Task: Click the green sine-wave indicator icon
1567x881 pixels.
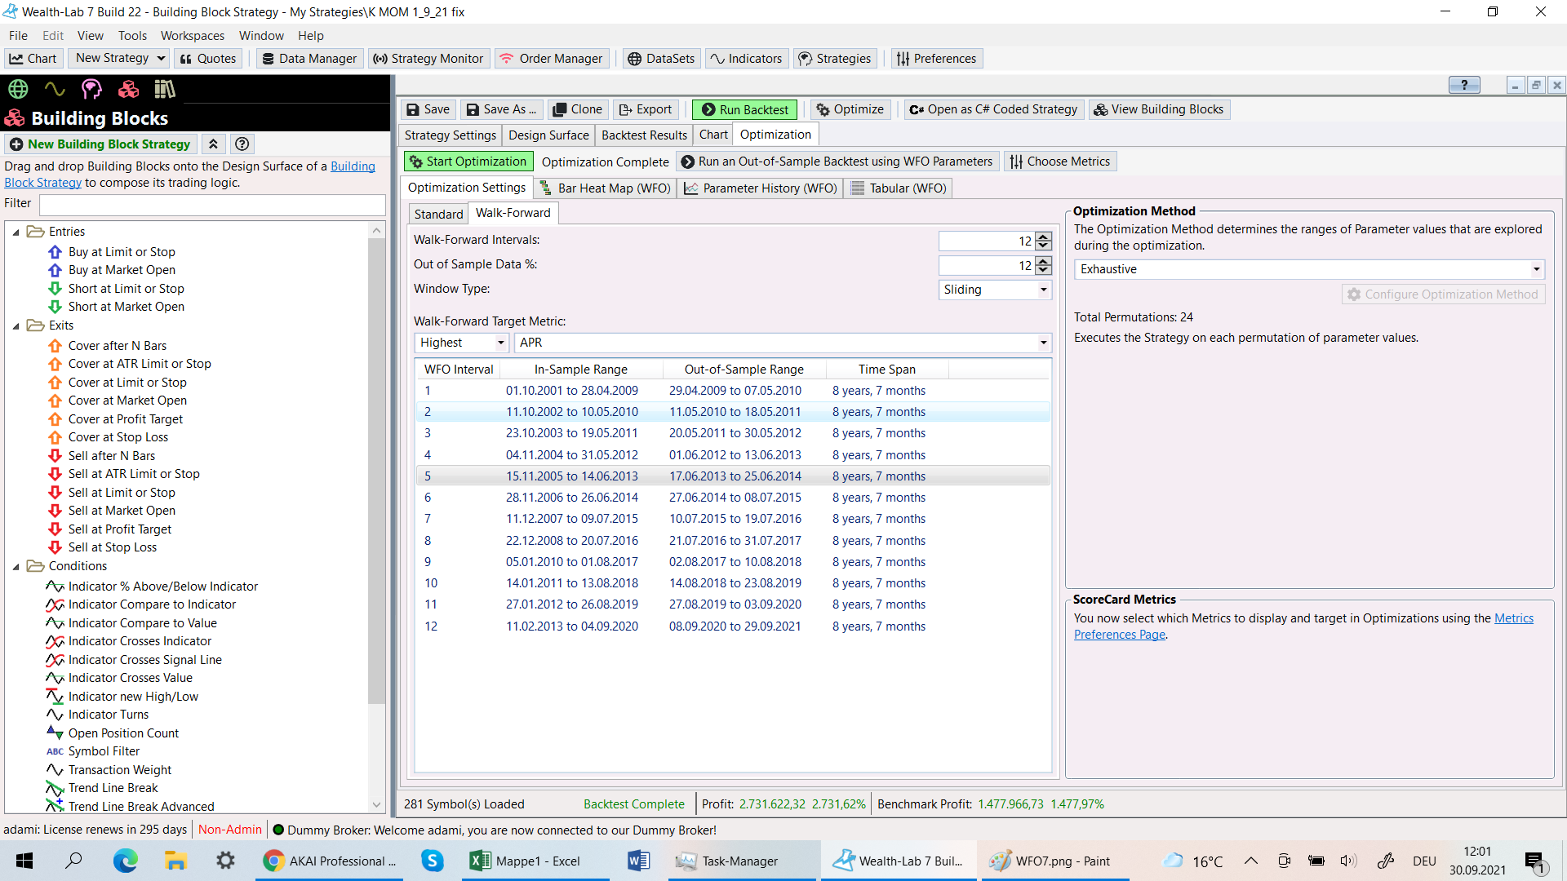Action: 55,89
